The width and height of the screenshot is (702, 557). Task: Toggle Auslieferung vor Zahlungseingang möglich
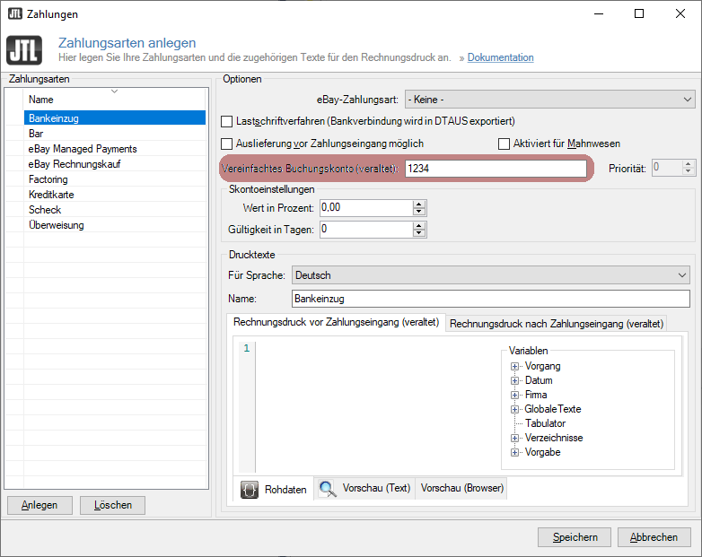(x=227, y=144)
